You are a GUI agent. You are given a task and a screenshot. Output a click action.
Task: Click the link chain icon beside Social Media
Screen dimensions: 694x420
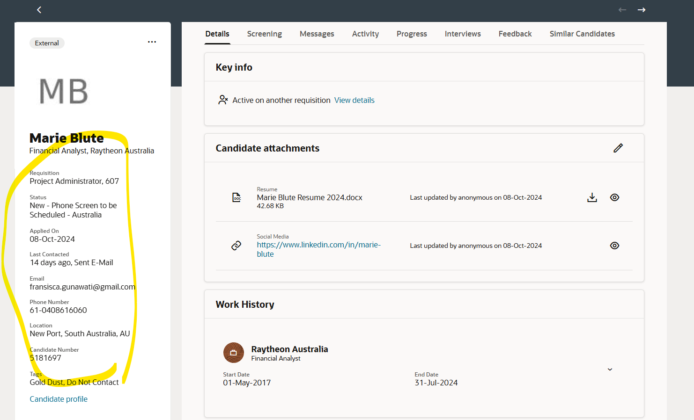tap(236, 246)
